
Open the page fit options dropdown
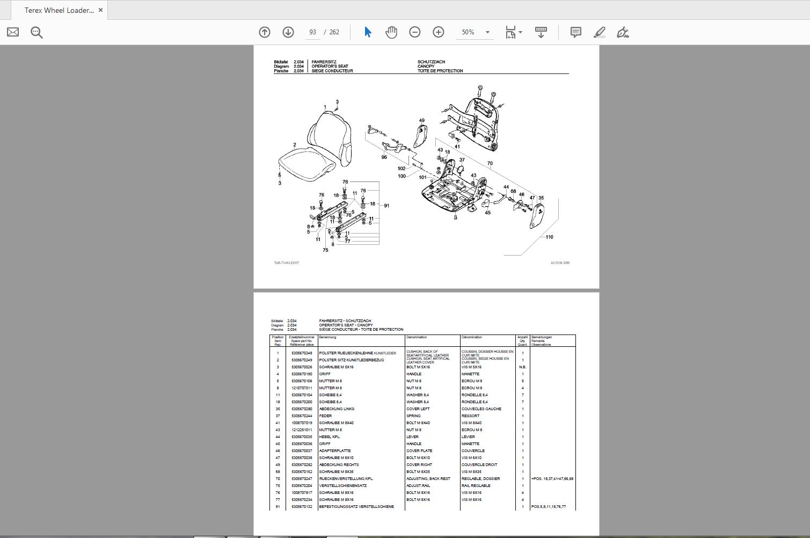pos(514,32)
